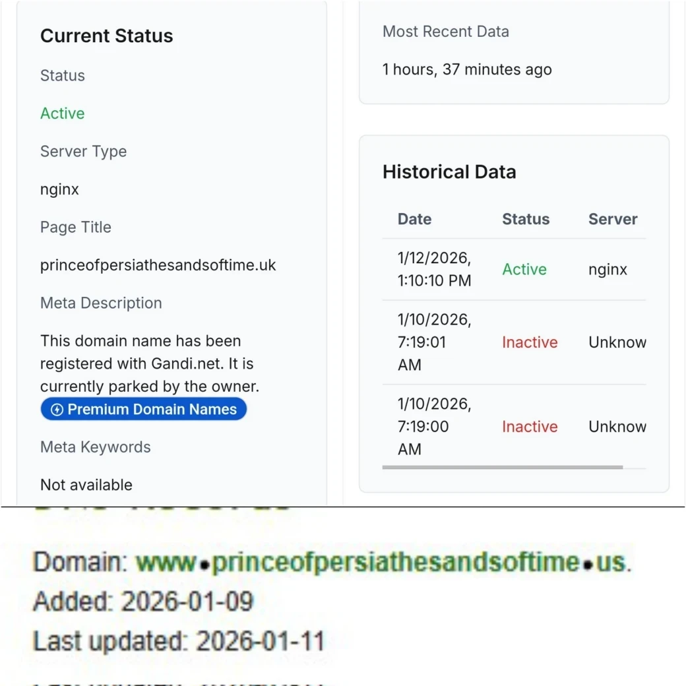
Task: Click the green Active status in history table
Action: pos(524,269)
